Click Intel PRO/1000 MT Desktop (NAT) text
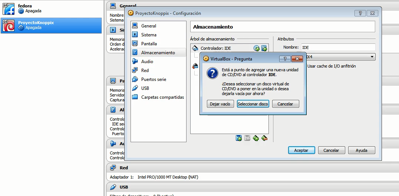The height and width of the screenshot is (196, 399). pyautogui.click(x=168, y=177)
